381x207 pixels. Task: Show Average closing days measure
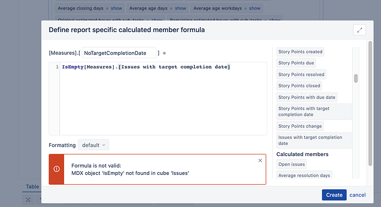(x=117, y=8)
